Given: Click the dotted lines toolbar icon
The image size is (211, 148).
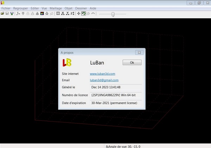Looking at the screenshot, I should 52,13.
